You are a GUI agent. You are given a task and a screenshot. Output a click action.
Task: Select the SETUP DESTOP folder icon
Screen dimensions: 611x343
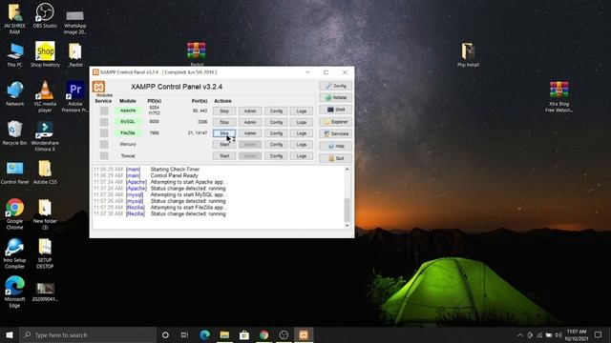45,253
